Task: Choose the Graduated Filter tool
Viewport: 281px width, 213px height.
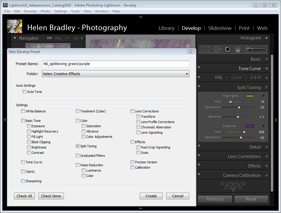Action: 238,49
